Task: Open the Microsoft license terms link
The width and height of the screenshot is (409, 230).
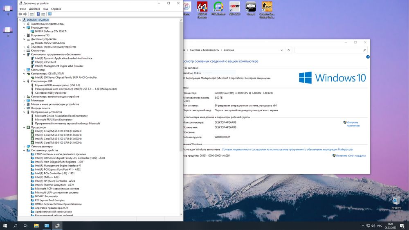Action: [288, 150]
